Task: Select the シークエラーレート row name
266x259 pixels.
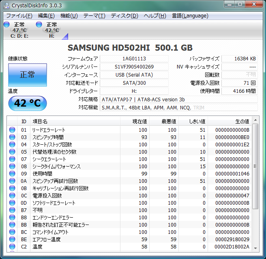Action: [x=49, y=159]
